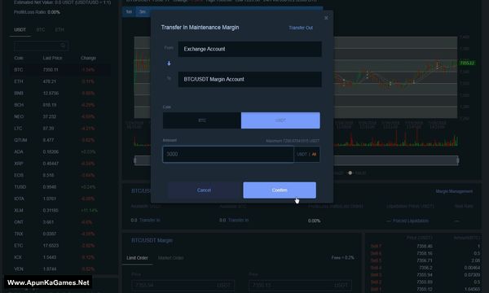Click the amount input showing 3000
Image resolution: width=489 pixels, height=293 pixels.
pos(228,154)
